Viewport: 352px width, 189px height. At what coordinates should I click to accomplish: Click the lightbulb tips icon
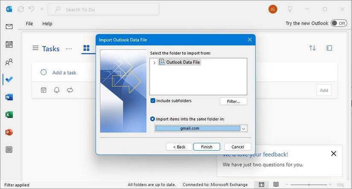[x=290, y=9]
